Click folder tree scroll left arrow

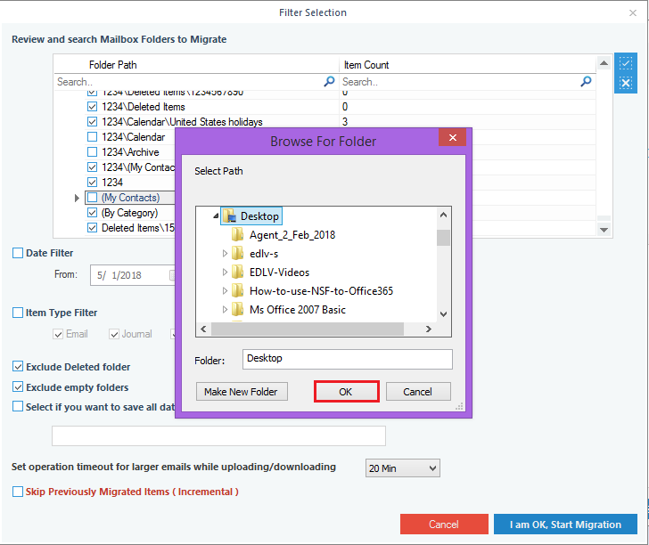point(203,329)
